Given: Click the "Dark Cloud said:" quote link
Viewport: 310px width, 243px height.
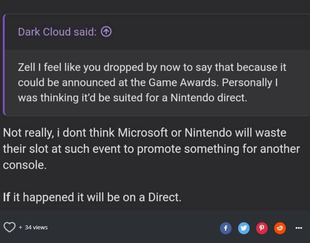Looking at the screenshot, I should click(57, 32).
